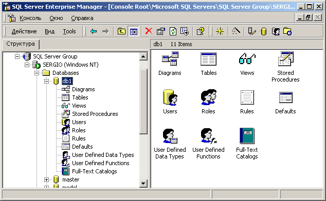Select Diagrams in the tree
This screenshot has height=201, width=326.
(83, 89)
